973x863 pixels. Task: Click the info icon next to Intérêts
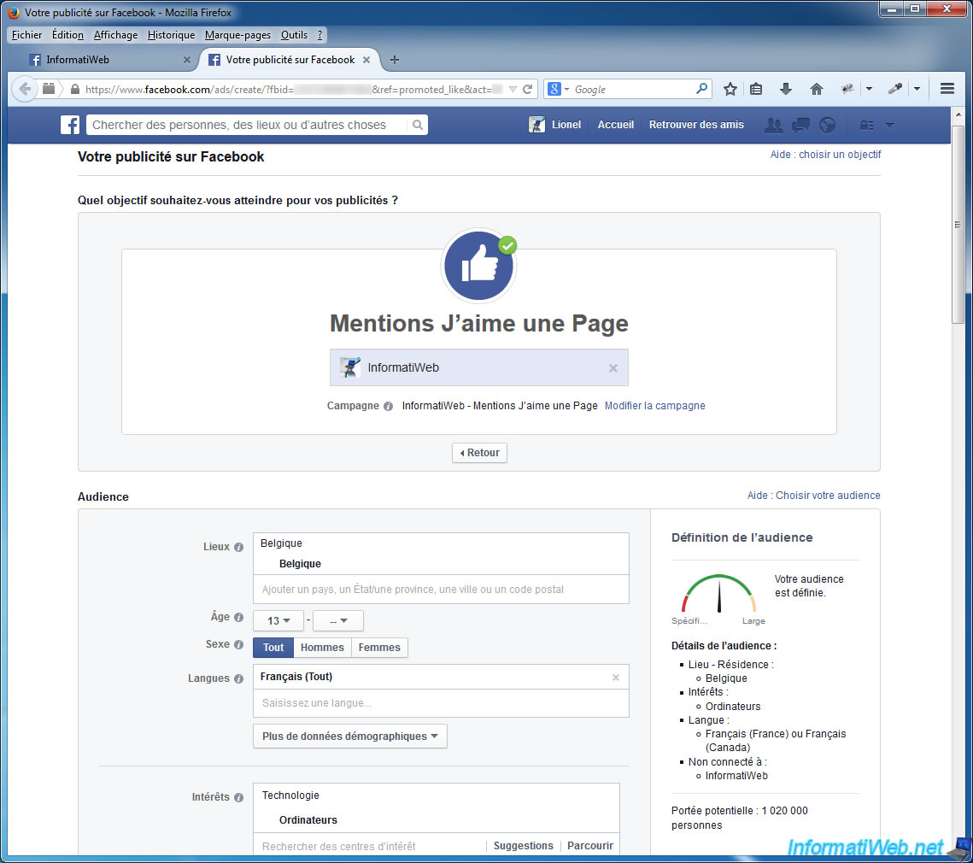coord(238,797)
